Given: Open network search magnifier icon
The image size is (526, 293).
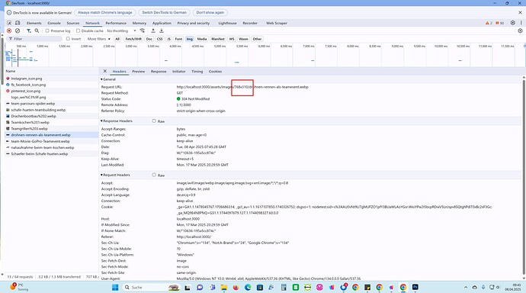Looking at the screenshot, I should click(x=37, y=31).
